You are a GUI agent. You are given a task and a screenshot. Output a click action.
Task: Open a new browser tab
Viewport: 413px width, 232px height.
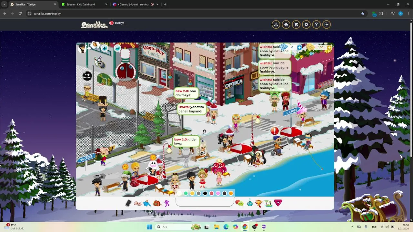coord(165,5)
